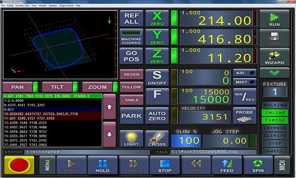
Task: Click the FIXTURE number 1 field
Action: point(275,92)
